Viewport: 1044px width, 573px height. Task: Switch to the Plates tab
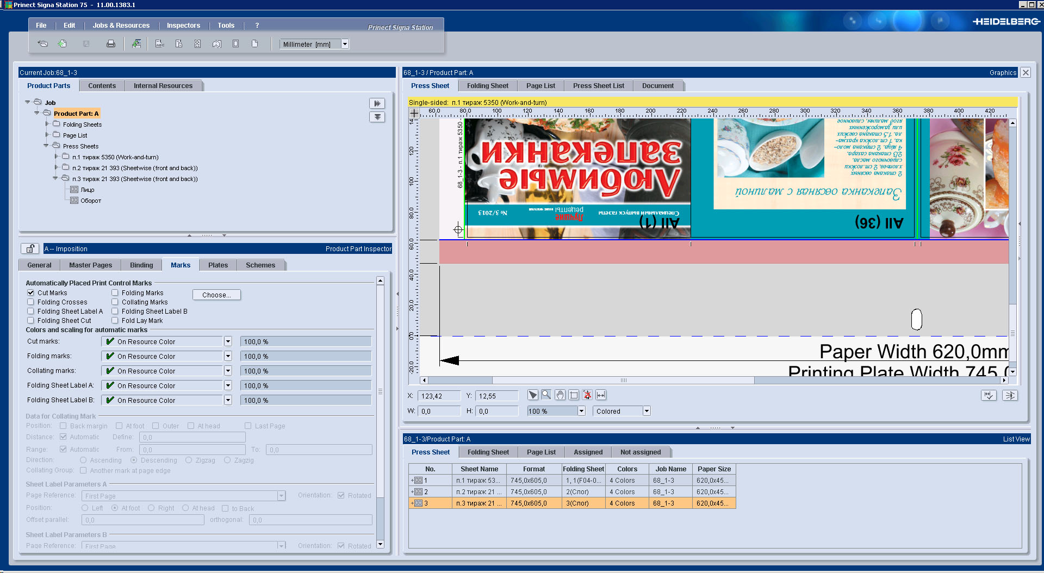tap(217, 265)
